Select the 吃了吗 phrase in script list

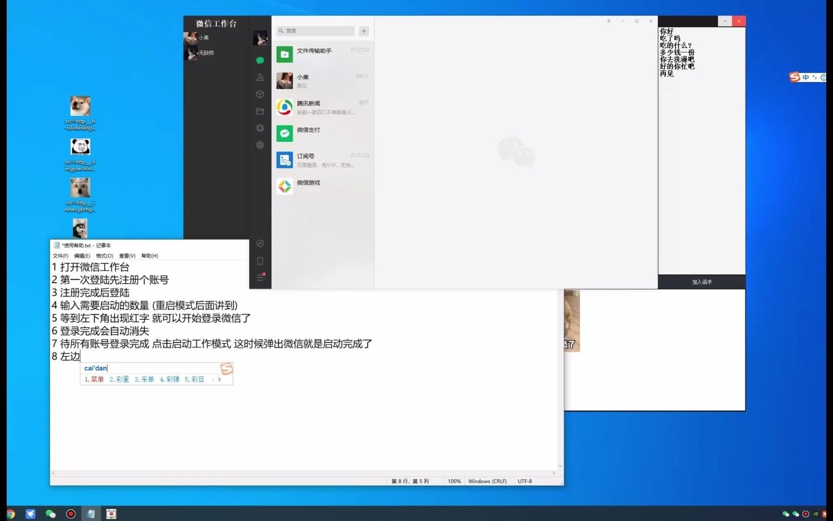(670, 38)
